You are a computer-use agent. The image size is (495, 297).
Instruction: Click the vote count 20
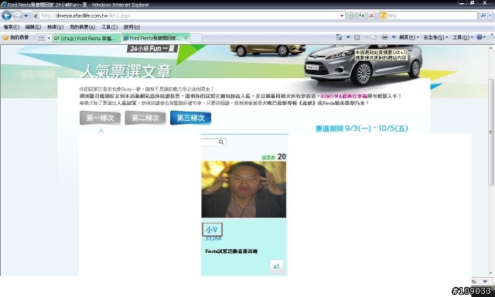[282, 156]
